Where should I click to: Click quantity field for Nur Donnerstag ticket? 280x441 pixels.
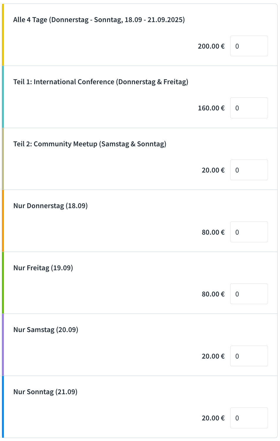point(249,232)
